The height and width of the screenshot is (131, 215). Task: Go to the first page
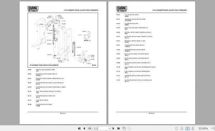pyautogui.click(x=79, y=129)
